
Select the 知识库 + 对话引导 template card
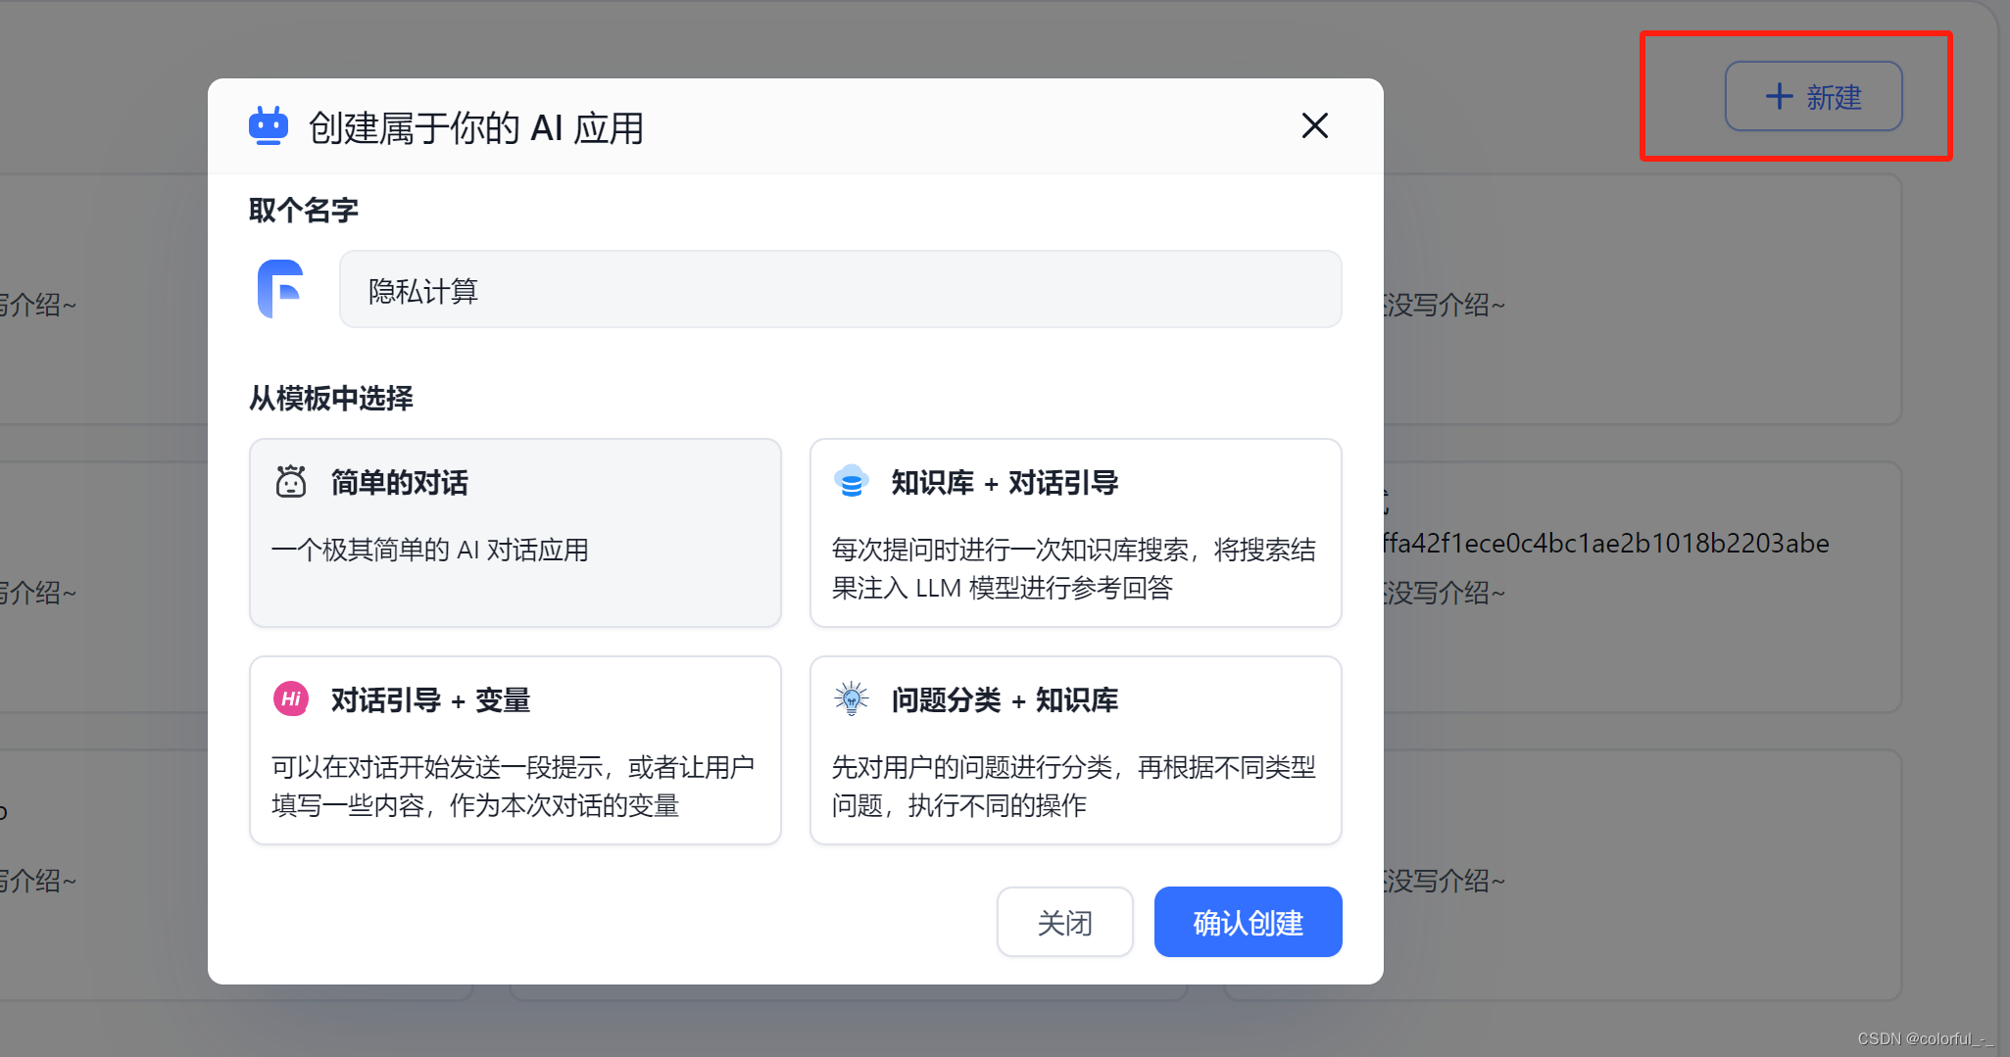coord(1075,533)
